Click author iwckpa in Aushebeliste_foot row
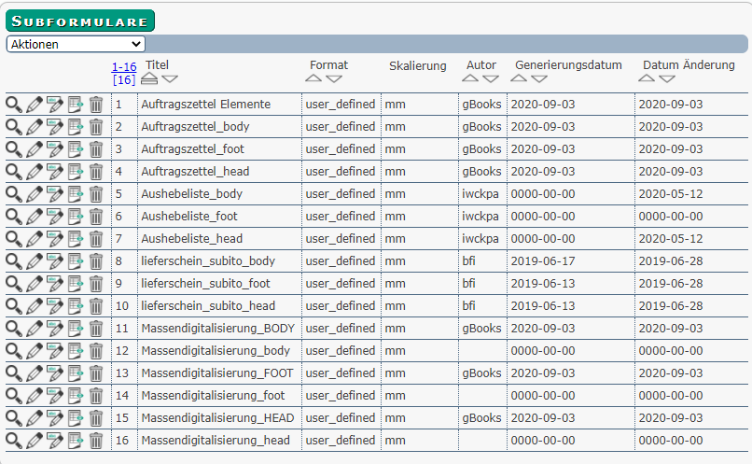Screen dimensions: 752x464 pyautogui.click(x=480, y=217)
